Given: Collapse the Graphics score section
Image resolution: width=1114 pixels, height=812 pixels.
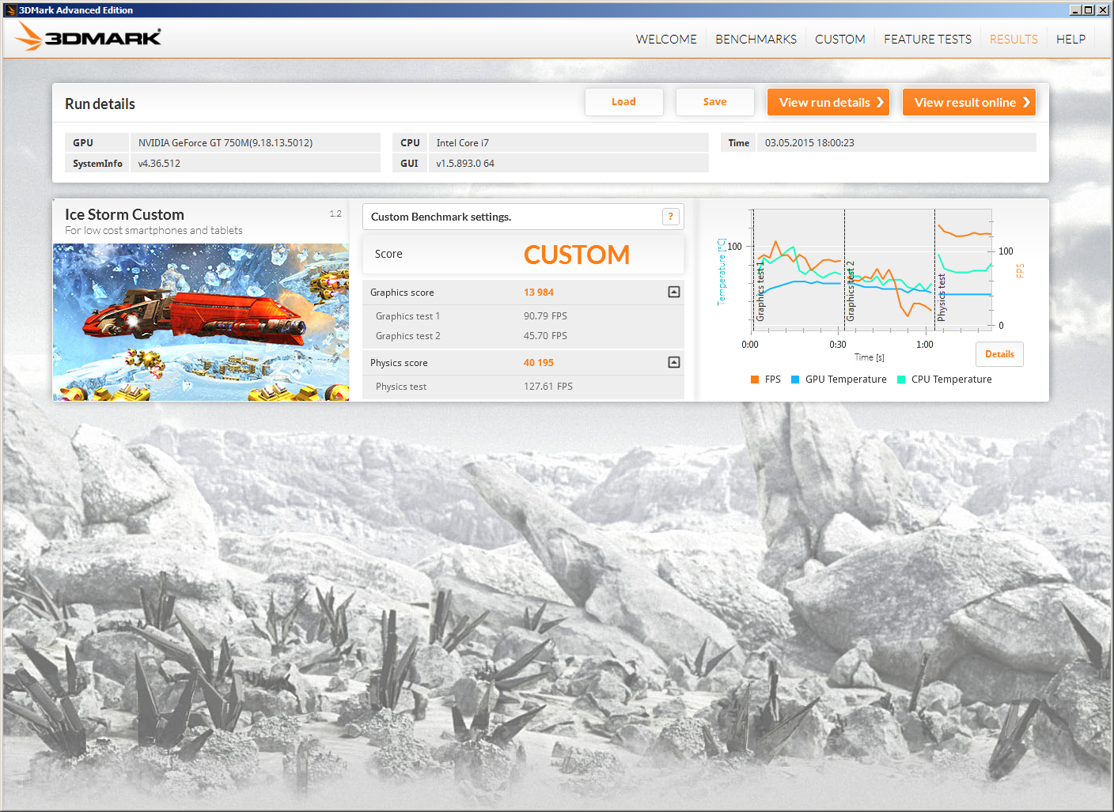Looking at the screenshot, I should click(x=673, y=293).
